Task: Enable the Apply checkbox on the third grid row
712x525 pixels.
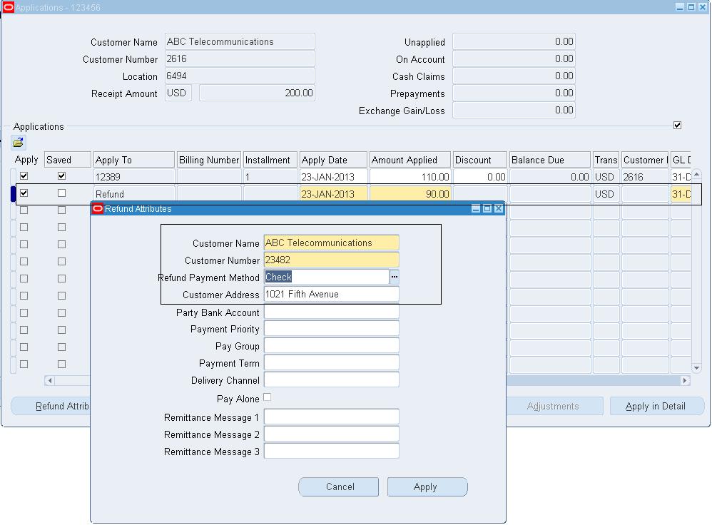Action: point(24,210)
